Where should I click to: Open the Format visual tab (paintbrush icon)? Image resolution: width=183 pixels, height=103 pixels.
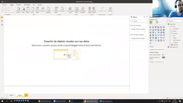coord(157,22)
